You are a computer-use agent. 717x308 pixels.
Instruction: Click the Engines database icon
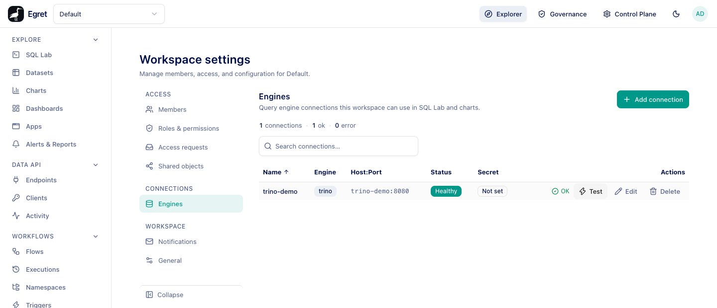pos(149,204)
